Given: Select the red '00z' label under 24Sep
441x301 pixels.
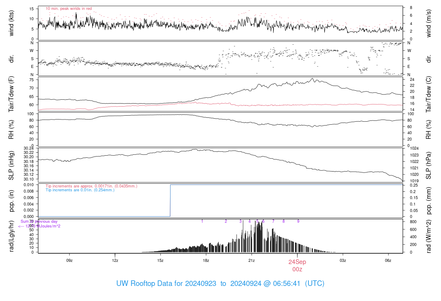Looking at the screenshot, I should [297, 270].
